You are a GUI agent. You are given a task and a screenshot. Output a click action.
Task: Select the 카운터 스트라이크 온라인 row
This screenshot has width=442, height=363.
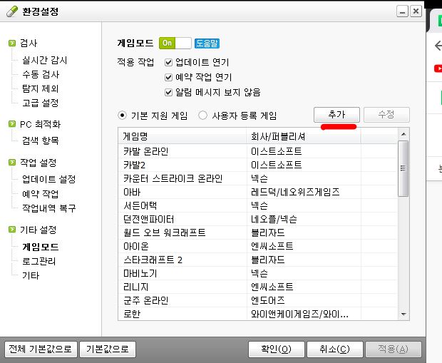[258, 178]
